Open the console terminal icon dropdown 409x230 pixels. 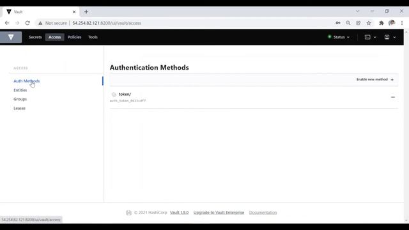[x=371, y=37]
